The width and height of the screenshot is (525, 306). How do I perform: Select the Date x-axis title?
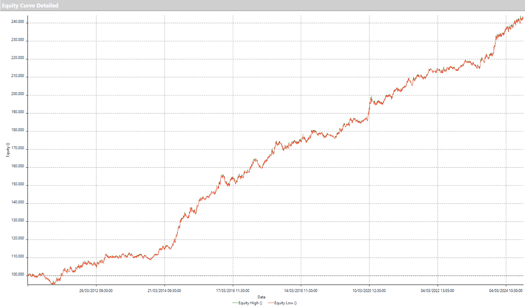click(x=261, y=297)
